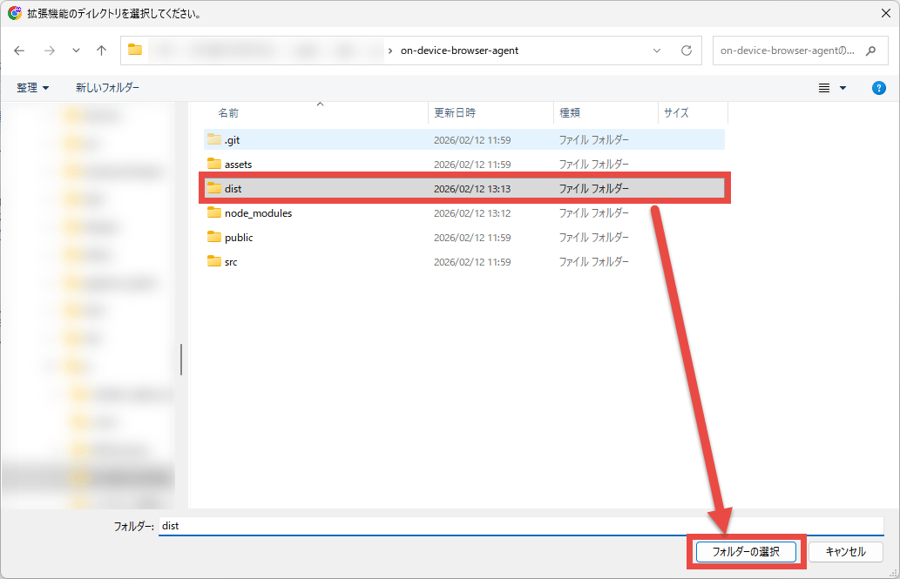This screenshot has width=900, height=579.
Task: Click 新しいフォルダー to create folder
Action: 107,88
